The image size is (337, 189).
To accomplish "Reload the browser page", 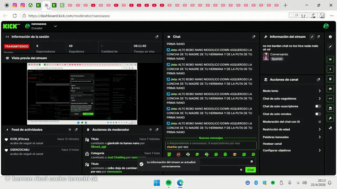I will click(x=15, y=16).
